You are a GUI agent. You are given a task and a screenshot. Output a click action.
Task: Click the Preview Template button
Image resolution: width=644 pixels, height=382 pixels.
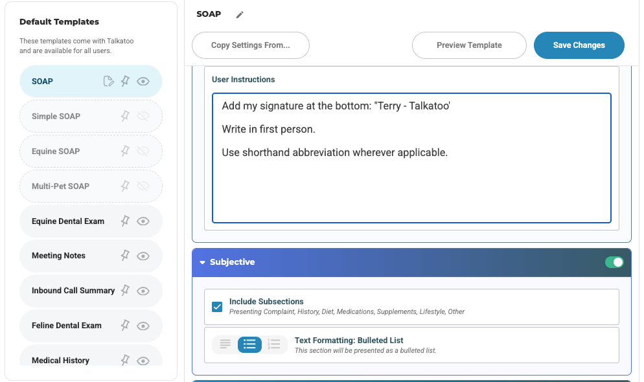click(x=469, y=45)
